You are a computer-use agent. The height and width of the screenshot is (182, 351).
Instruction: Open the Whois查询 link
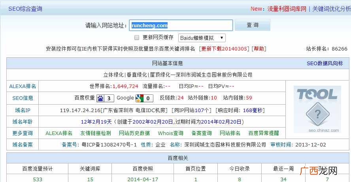171,133
